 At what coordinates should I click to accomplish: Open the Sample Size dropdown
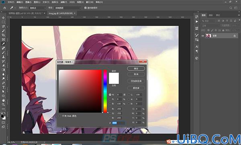click(37, 8)
